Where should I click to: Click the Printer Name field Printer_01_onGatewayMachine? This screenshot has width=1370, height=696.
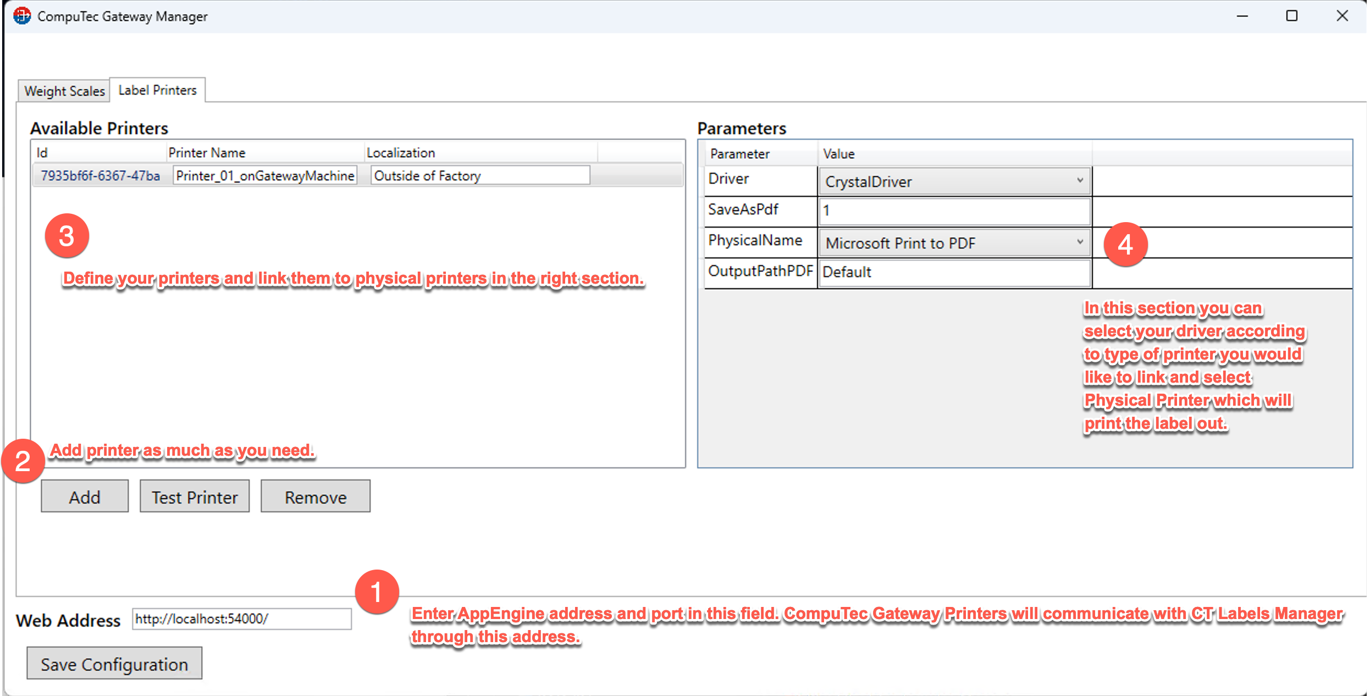pos(265,176)
